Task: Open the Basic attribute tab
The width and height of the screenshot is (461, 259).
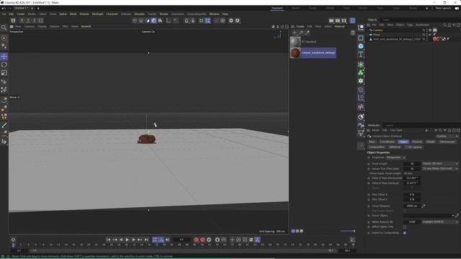Action: (x=372, y=142)
